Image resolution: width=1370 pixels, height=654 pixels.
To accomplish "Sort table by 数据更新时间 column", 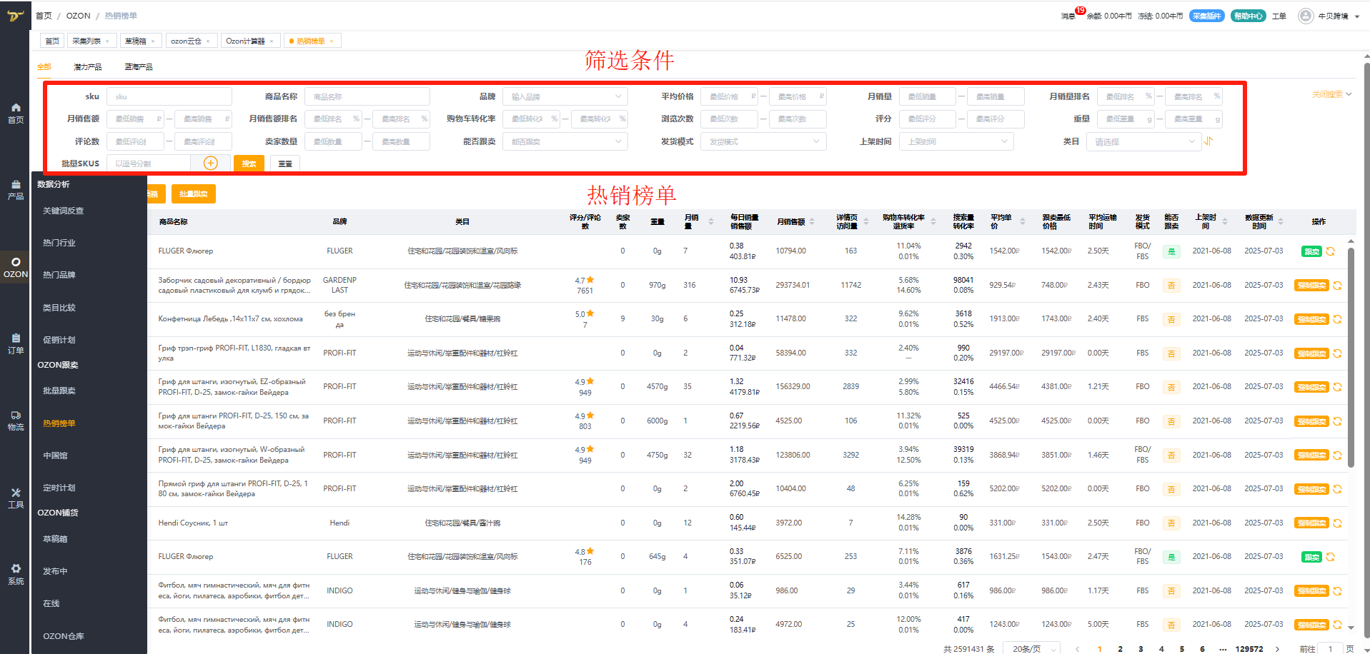I will point(1280,222).
